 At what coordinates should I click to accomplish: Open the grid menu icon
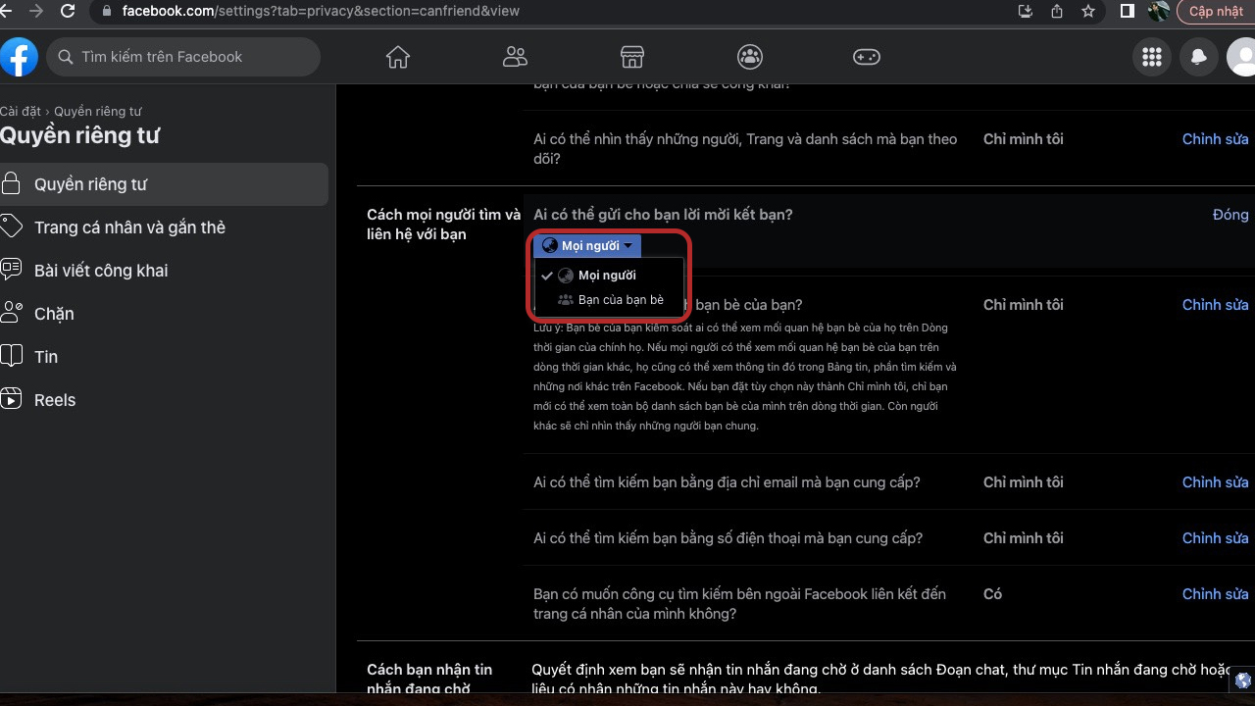tap(1152, 57)
